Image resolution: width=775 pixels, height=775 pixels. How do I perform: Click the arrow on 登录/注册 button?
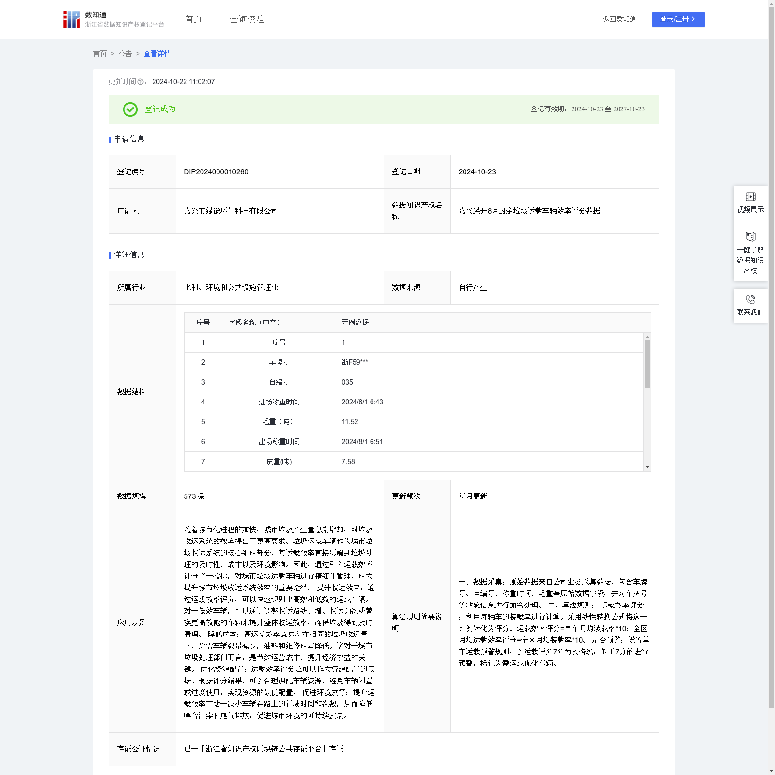(693, 19)
